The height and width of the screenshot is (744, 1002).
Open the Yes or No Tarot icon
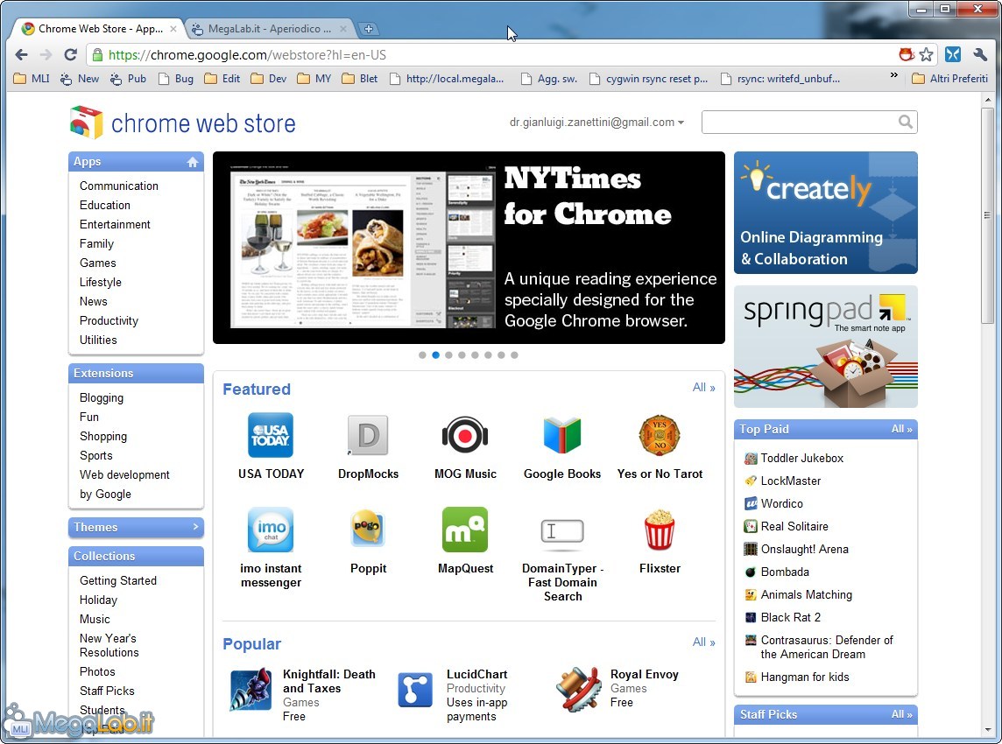[x=660, y=435]
